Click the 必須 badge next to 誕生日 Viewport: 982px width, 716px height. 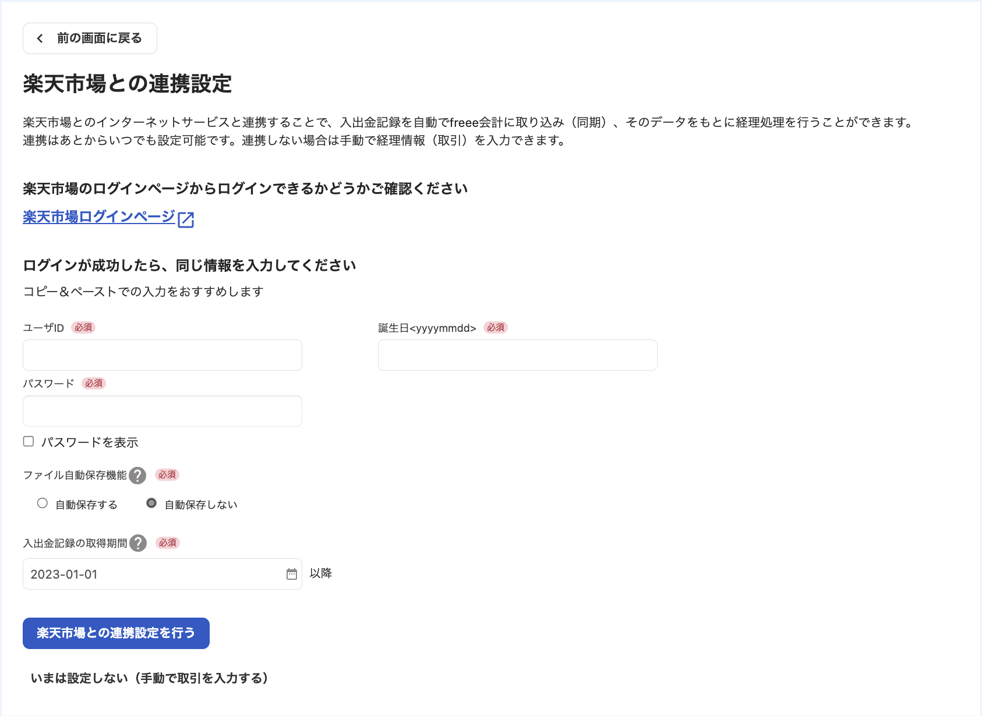point(496,328)
